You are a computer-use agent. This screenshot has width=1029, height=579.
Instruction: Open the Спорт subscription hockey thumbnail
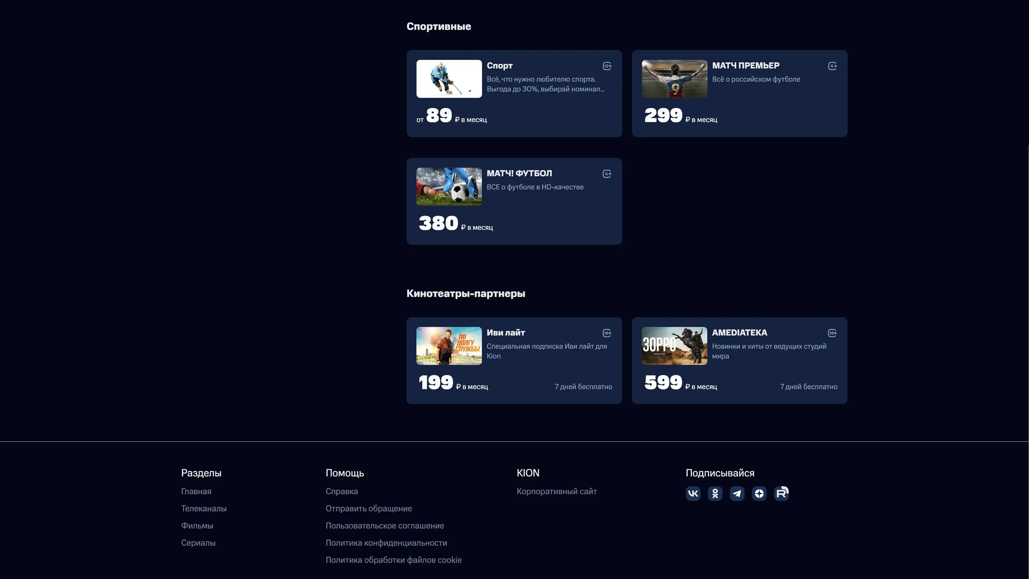pos(449,79)
